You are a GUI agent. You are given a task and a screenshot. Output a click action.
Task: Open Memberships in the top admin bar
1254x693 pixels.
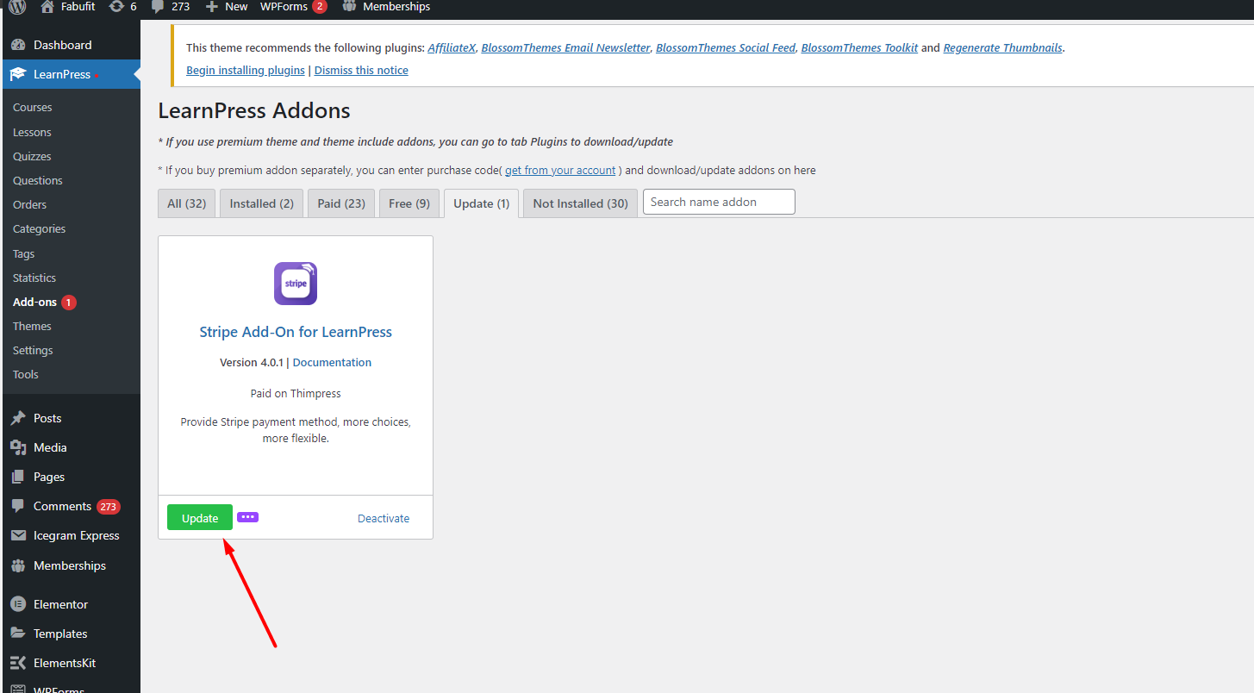(396, 7)
